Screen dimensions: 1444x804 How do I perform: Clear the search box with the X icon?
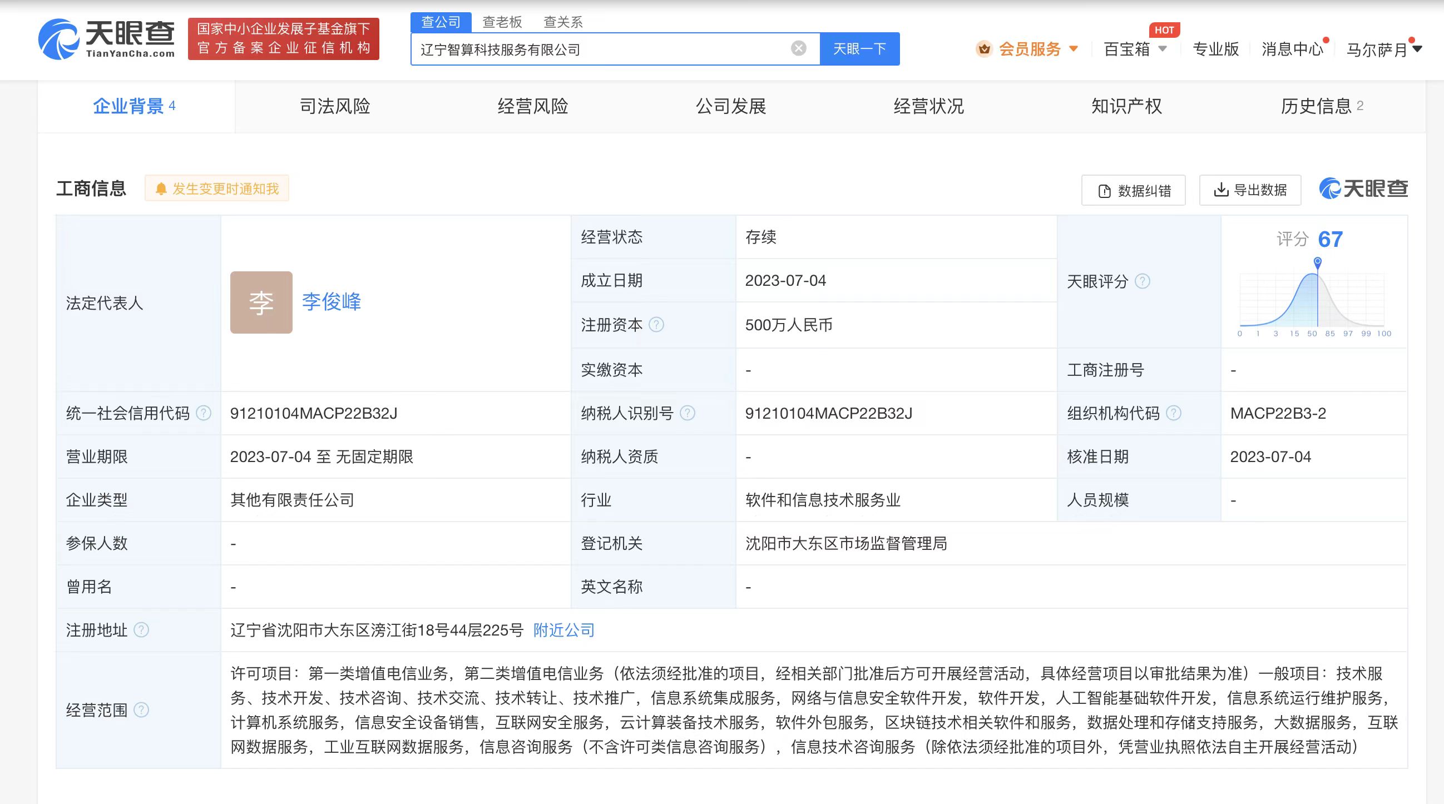[x=799, y=48]
